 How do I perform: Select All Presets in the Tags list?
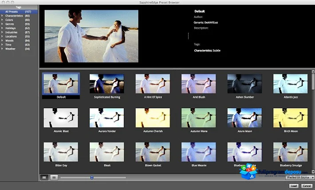[19, 11]
